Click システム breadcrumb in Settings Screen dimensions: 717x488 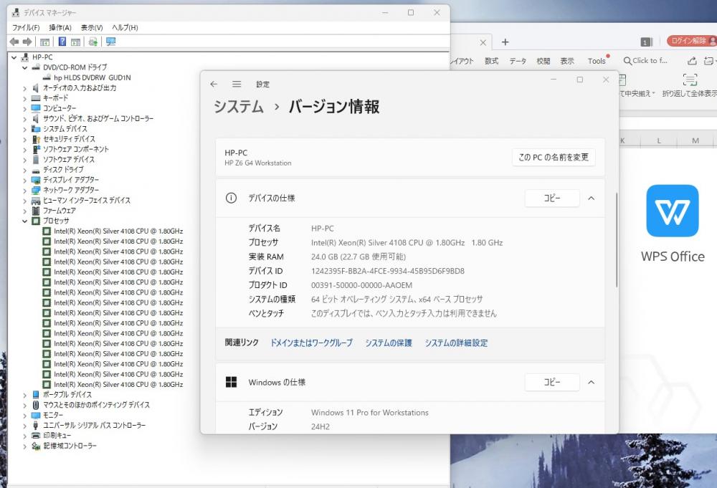pos(239,107)
